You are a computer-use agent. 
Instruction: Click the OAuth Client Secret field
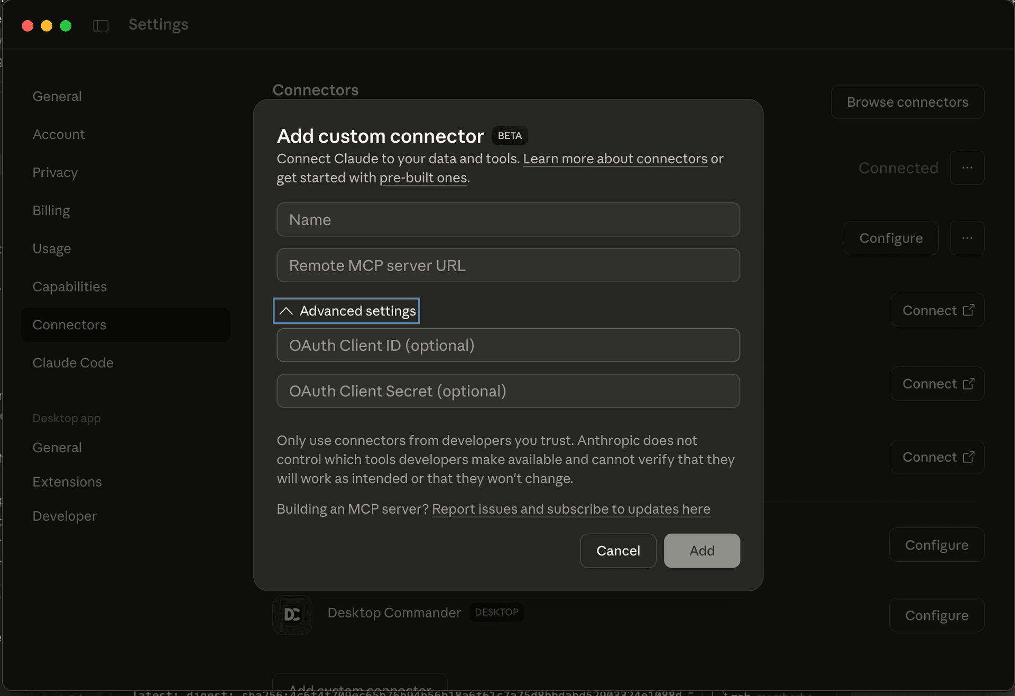[508, 391]
